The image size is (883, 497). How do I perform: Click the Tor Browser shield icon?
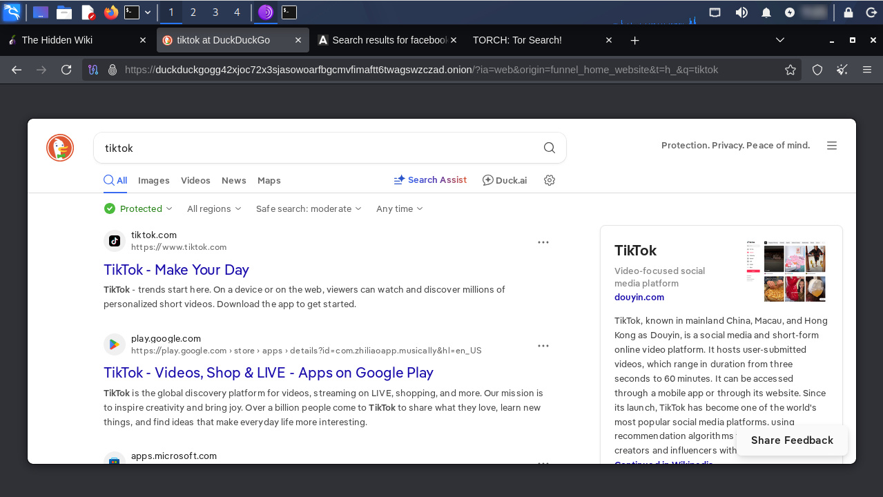[817, 70]
